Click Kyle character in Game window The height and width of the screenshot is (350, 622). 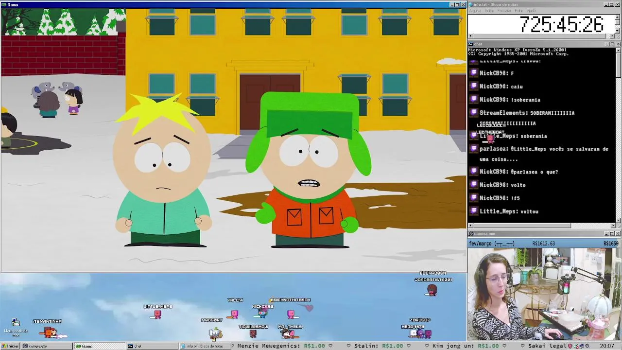310,170
